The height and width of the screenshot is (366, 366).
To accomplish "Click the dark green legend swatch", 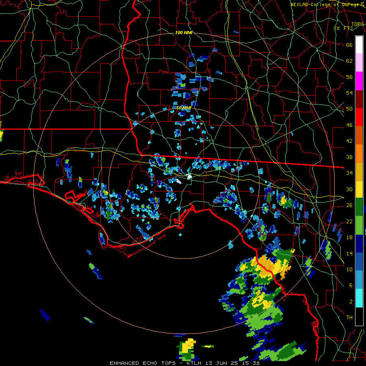I will (359, 207).
